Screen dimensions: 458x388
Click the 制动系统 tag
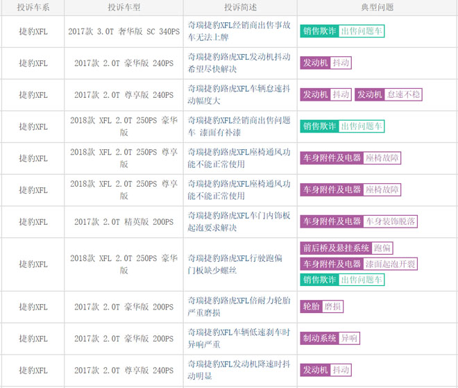(319, 338)
